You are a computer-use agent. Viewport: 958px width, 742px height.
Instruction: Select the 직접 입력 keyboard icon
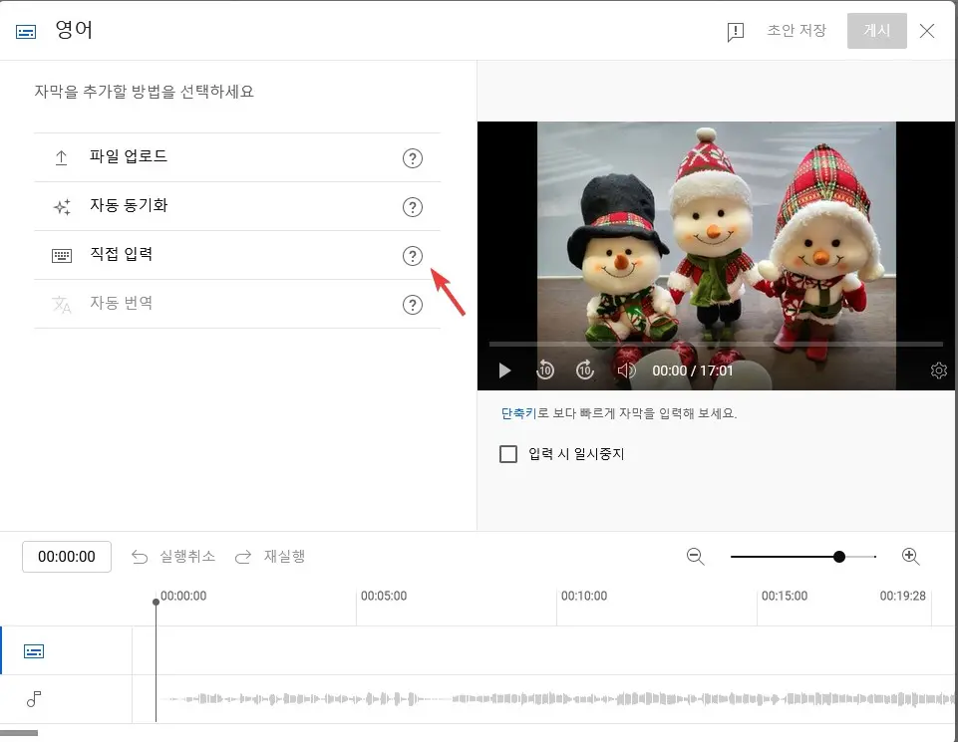click(x=61, y=254)
